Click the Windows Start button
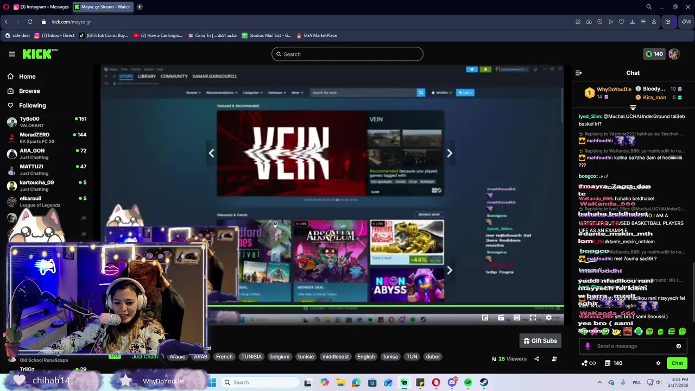695x391 pixels. (212, 382)
